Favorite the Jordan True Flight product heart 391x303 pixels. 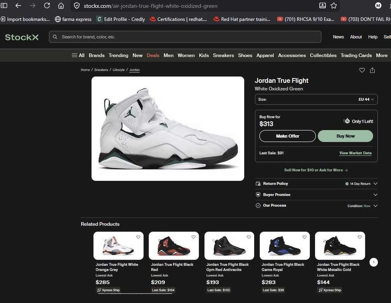click(x=362, y=70)
